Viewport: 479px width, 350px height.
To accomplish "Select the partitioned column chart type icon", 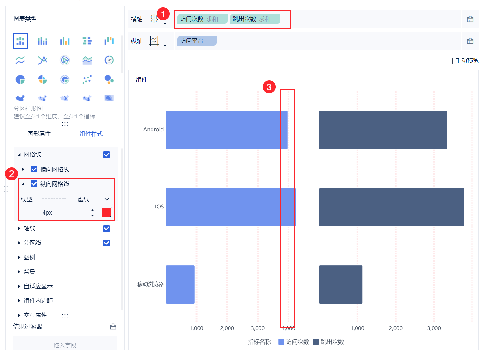I will click(20, 41).
